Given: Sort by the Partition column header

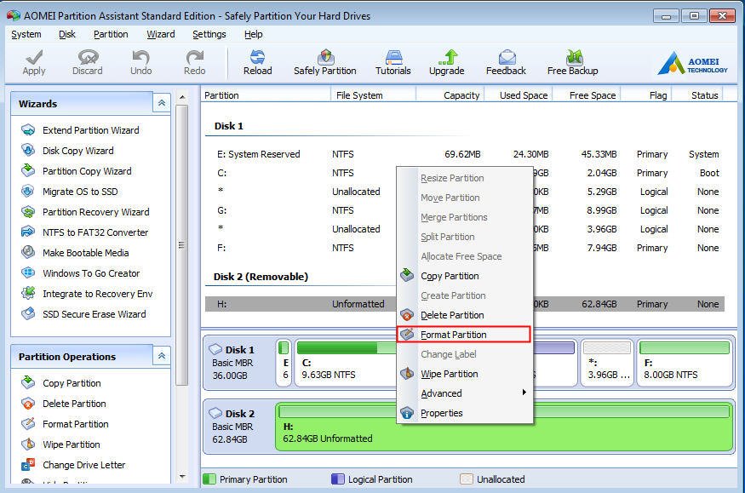Looking at the screenshot, I should (266, 95).
